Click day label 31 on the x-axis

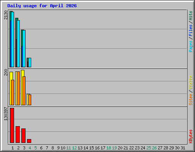tap(183, 148)
